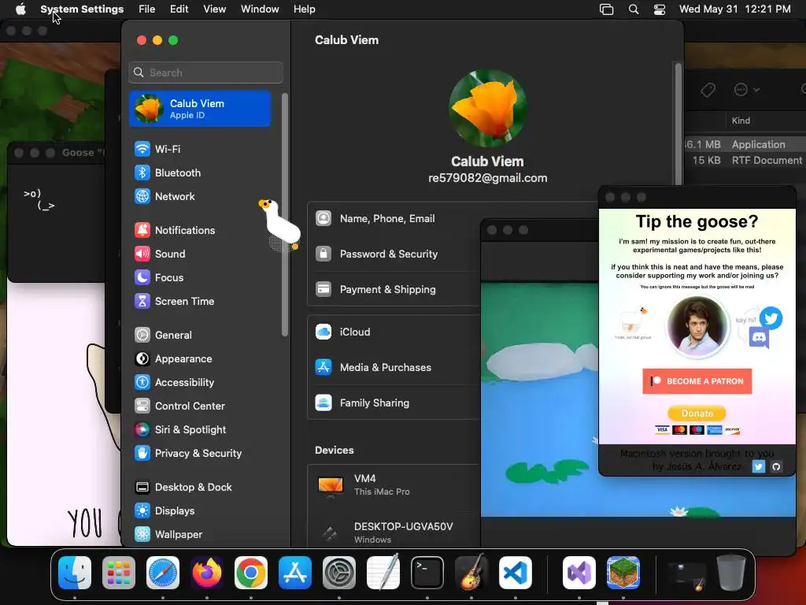
Task: Open the Apple menu
Action: point(20,9)
